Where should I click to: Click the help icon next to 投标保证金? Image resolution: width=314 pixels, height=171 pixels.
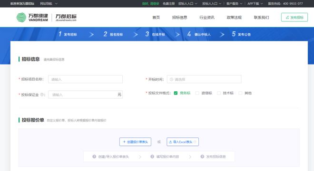tap(42, 95)
